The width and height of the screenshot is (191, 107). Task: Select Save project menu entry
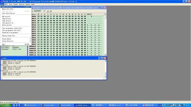(x=16, y=21)
